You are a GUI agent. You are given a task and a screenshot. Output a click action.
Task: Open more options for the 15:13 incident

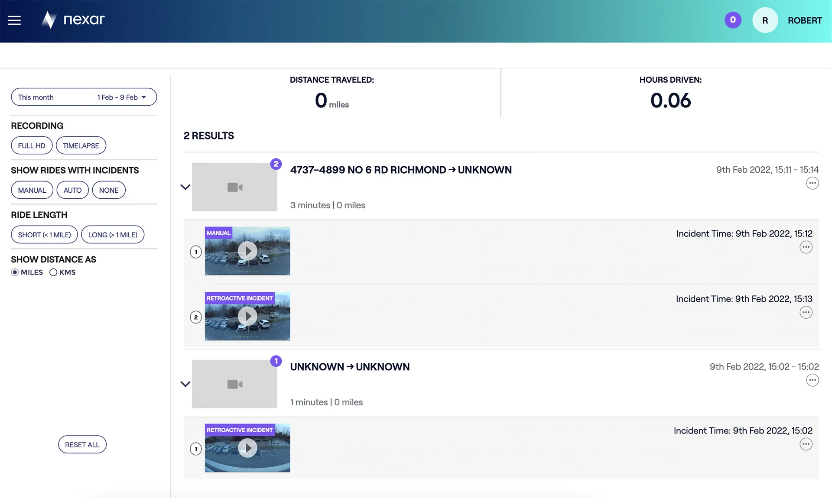[x=806, y=312]
